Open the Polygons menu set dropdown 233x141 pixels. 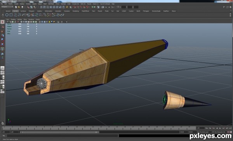[x=7, y=7]
